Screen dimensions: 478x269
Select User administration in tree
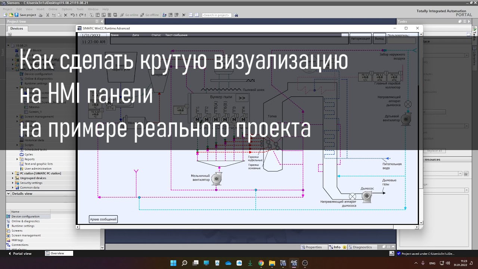(38, 168)
